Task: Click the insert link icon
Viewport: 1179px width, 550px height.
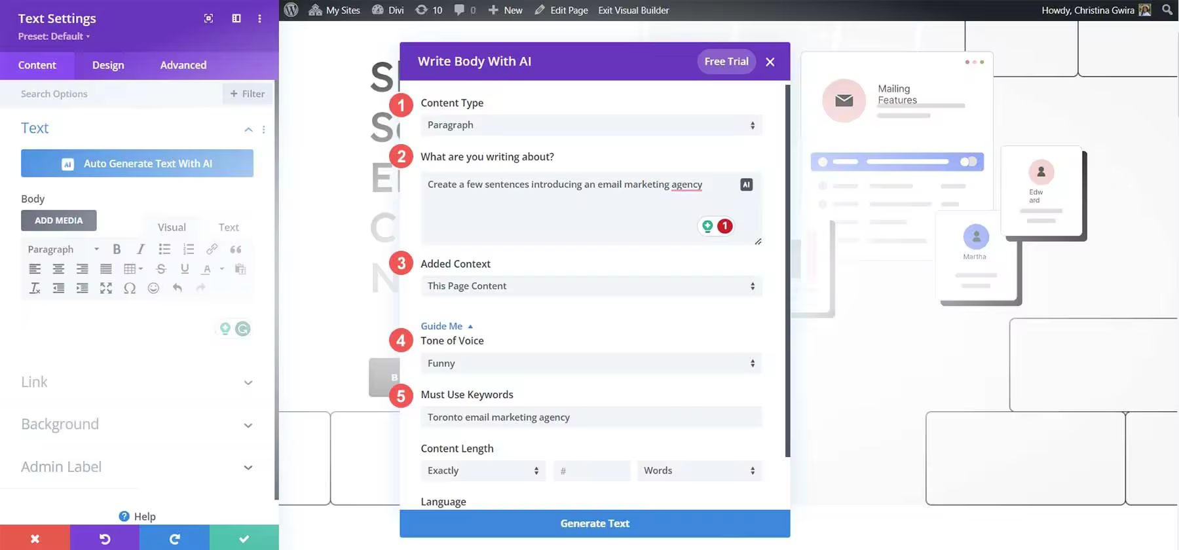Action: (212, 249)
